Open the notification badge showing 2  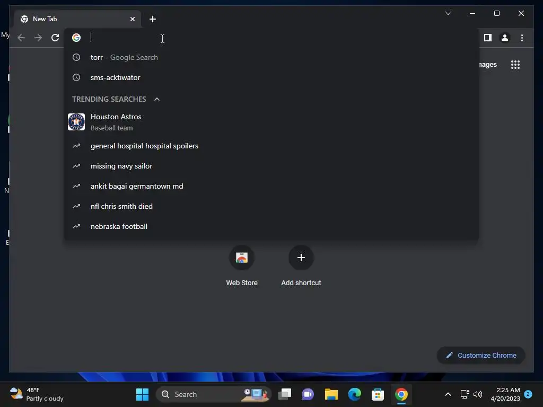(x=528, y=394)
